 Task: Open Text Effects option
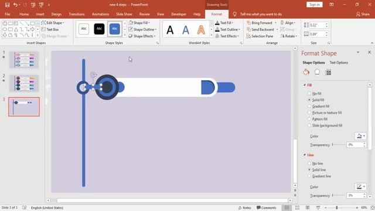click(227, 36)
